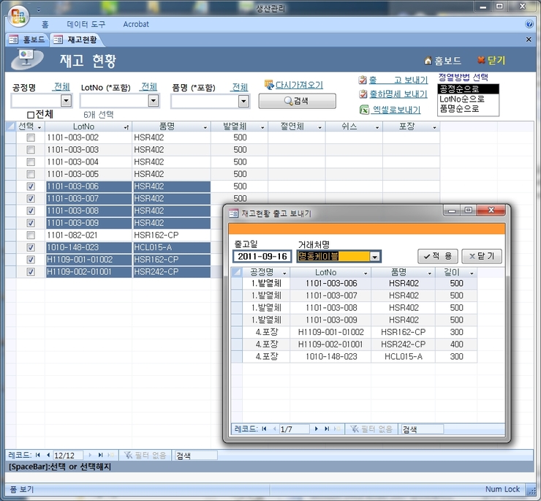Open the LotNo (*포함) combo dropdown
Image resolution: width=541 pixels, height=501 pixels.
154,101
